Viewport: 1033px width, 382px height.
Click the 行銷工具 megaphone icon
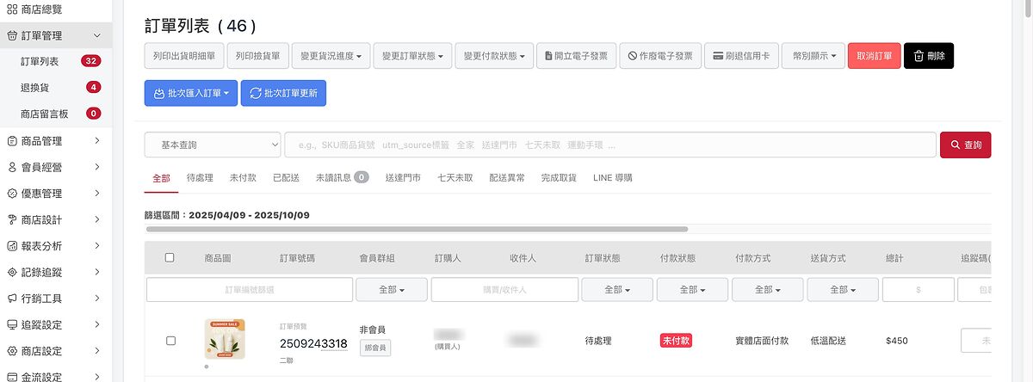(12, 299)
